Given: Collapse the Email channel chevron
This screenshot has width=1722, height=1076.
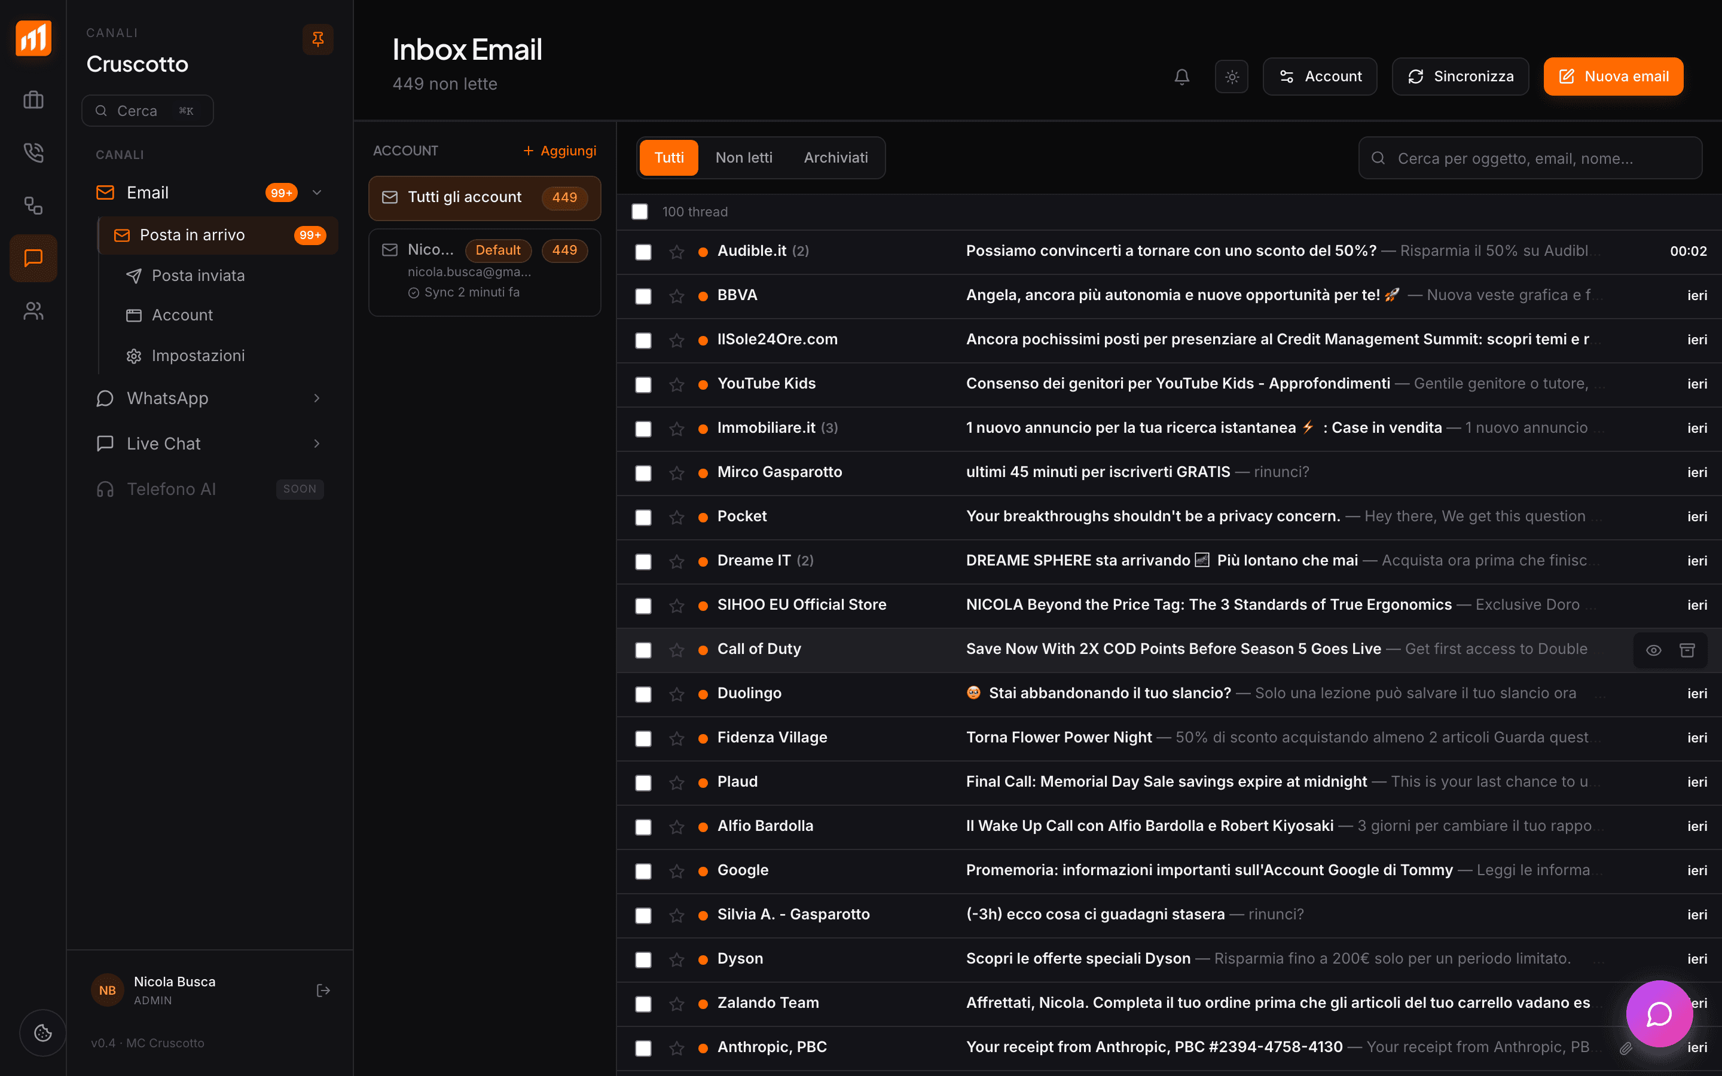Looking at the screenshot, I should (x=317, y=192).
